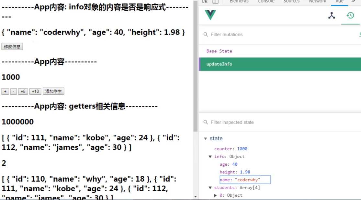Click the page's vertical scrollbar thumb
The height and width of the screenshot is (200, 361).
coord(196,66)
